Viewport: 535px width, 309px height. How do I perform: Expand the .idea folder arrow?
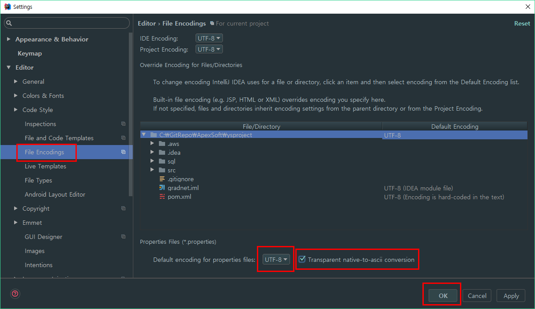(152, 153)
